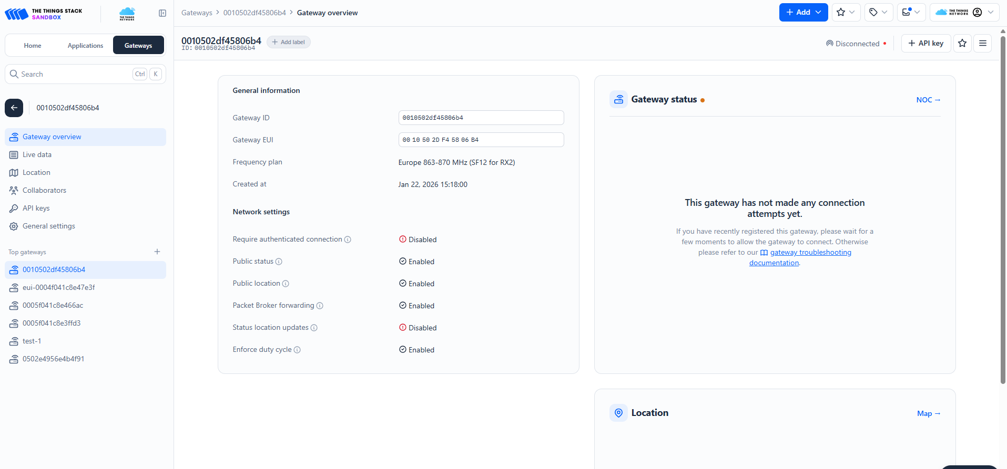Click info icon beside Packet Broker forwarding
The height and width of the screenshot is (469, 1007).
tap(320, 306)
